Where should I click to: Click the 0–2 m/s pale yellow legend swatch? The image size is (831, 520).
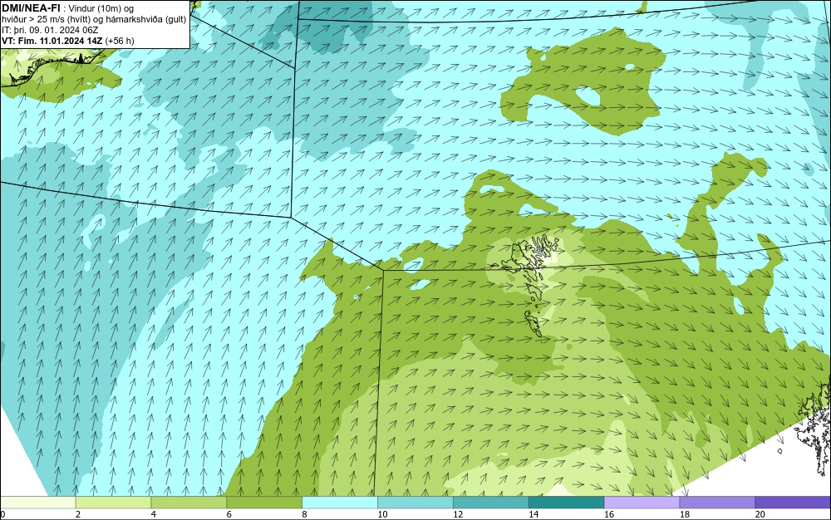point(37,502)
